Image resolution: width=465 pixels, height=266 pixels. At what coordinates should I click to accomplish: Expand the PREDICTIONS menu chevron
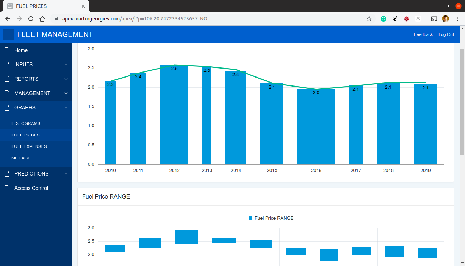66,174
